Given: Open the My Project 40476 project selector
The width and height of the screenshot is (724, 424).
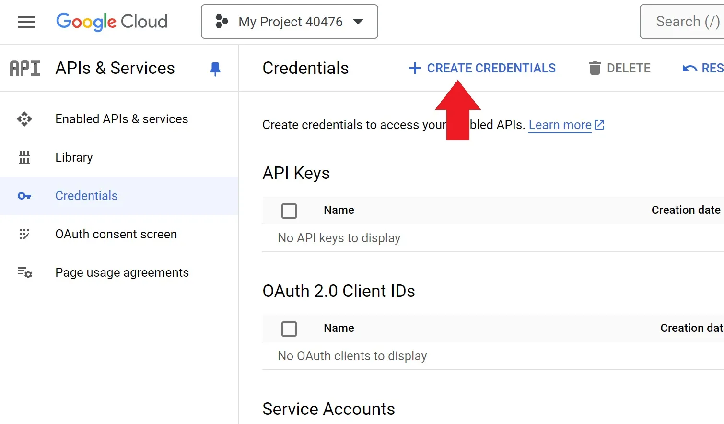Looking at the screenshot, I should [x=290, y=22].
